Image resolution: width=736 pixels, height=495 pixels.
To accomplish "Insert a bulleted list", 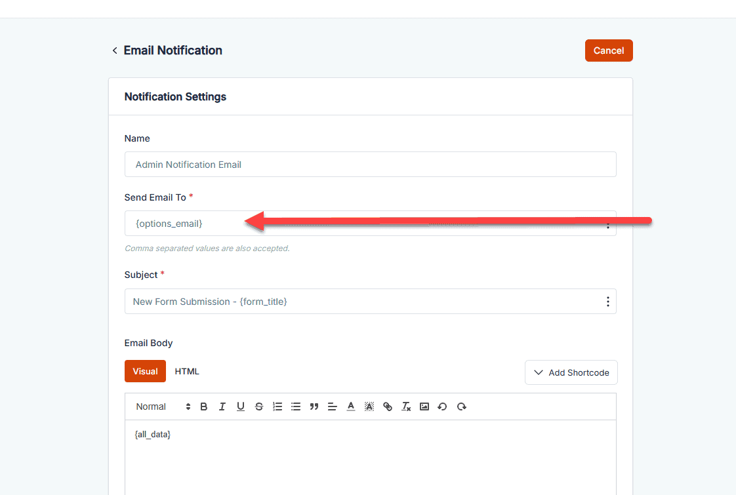I will (296, 406).
